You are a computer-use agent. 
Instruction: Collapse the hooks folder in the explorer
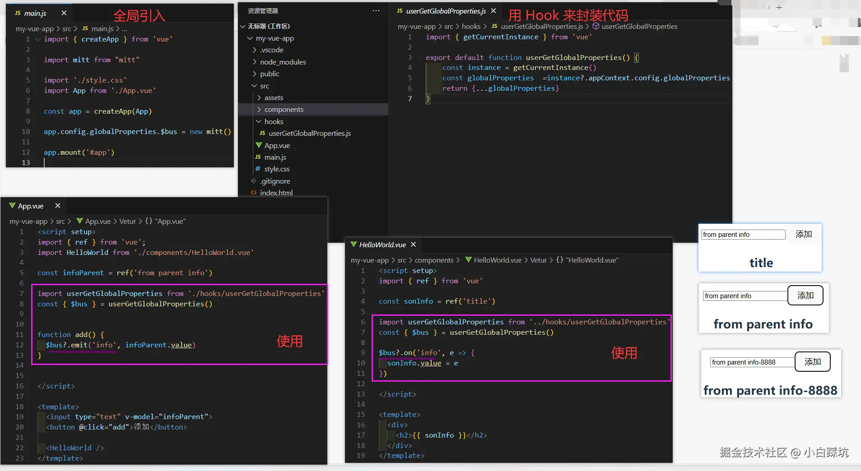(259, 121)
